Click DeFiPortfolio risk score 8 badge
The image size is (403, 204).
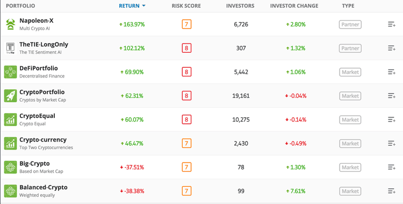[186, 72]
